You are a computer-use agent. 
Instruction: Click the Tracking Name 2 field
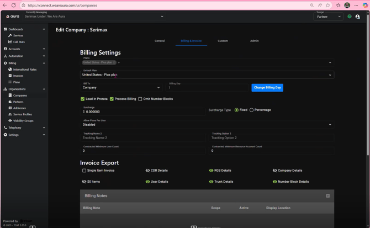142,137
